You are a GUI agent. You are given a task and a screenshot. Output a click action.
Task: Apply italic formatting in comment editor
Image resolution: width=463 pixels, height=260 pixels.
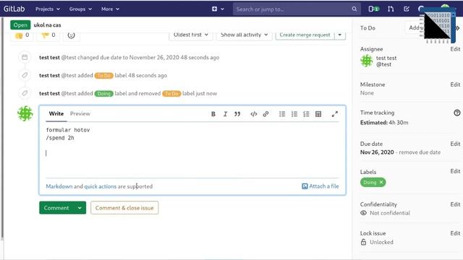(225, 114)
